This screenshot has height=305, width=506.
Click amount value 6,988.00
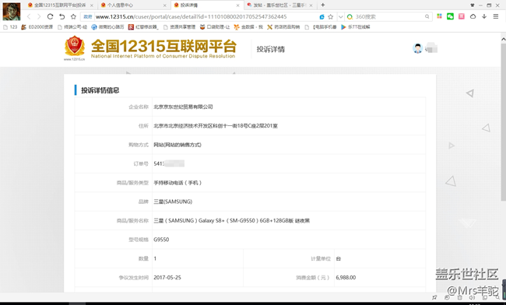(x=346, y=278)
